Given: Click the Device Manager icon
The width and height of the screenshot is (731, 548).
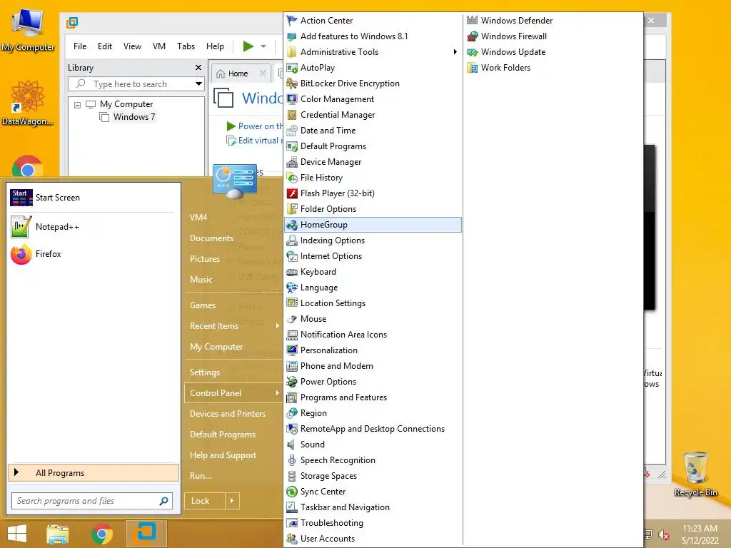Looking at the screenshot, I should (292, 162).
